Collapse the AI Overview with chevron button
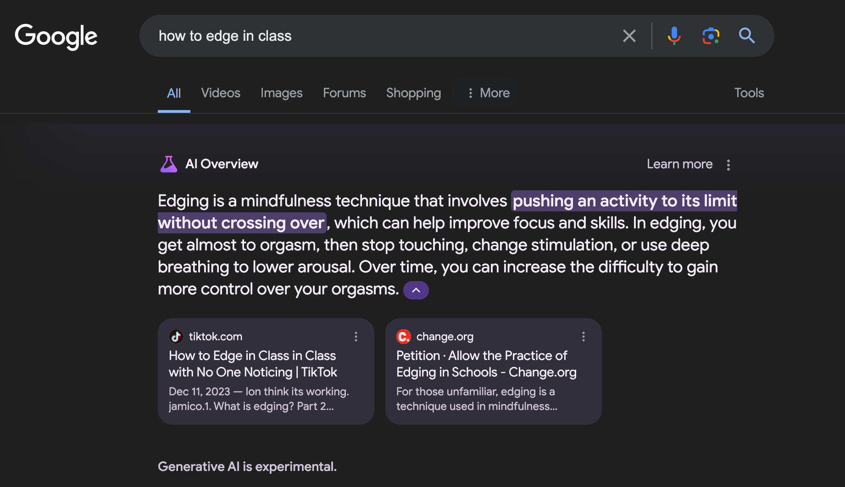845x487 pixels. 416,290
